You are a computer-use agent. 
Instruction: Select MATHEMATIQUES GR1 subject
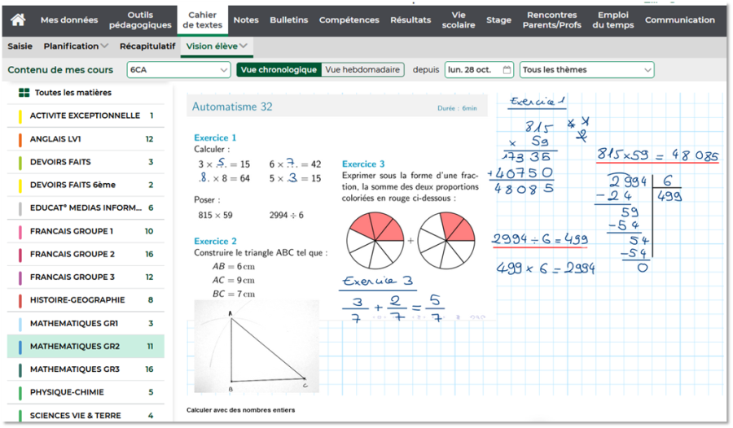coord(86,323)
